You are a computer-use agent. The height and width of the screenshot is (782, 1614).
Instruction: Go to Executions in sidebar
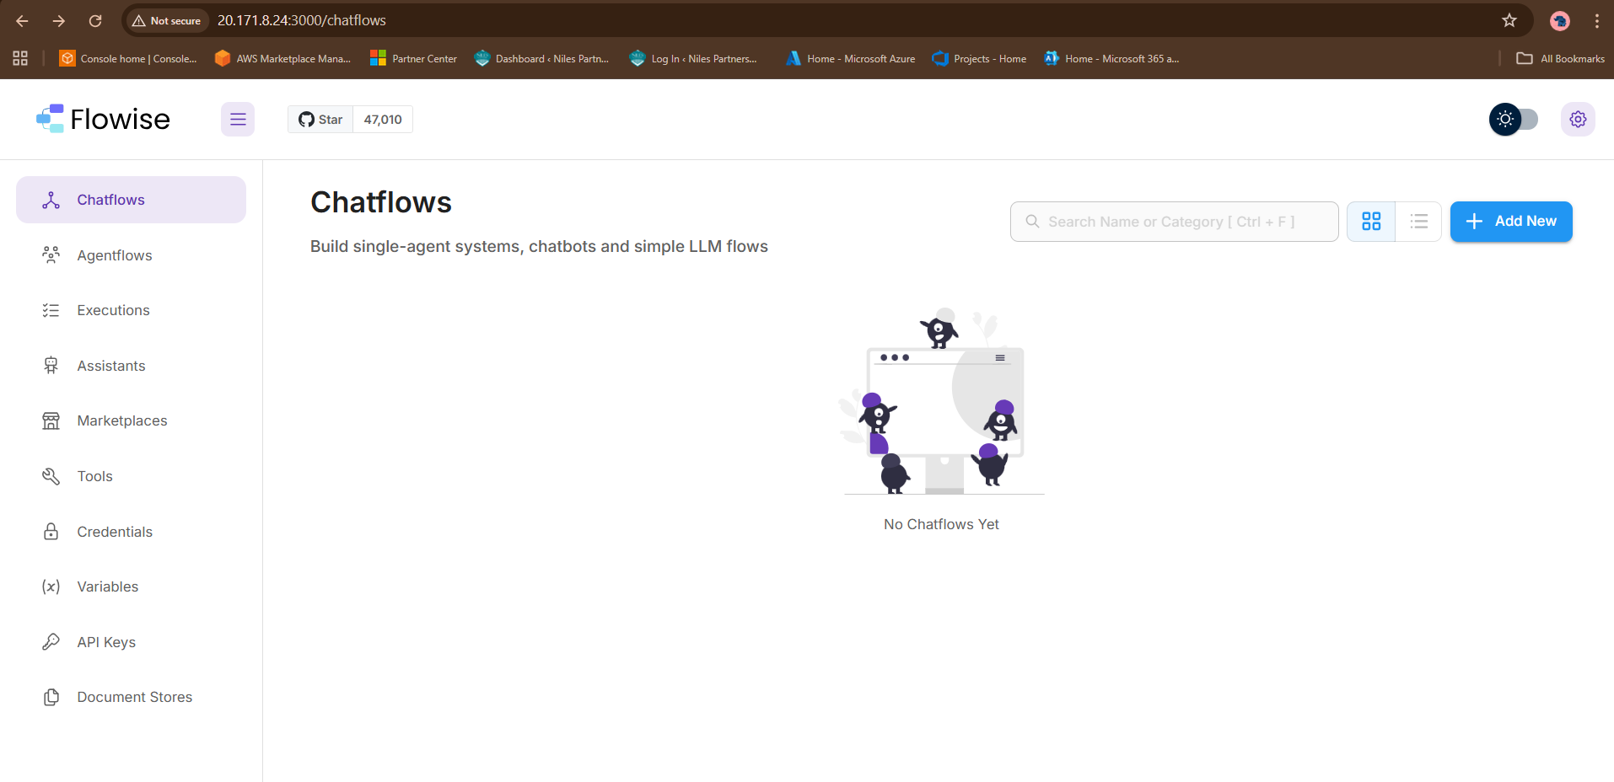pos(113,310)
